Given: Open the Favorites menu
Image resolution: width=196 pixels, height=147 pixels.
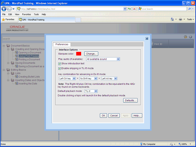Looking at the screenshot, I should click(27, 14).
